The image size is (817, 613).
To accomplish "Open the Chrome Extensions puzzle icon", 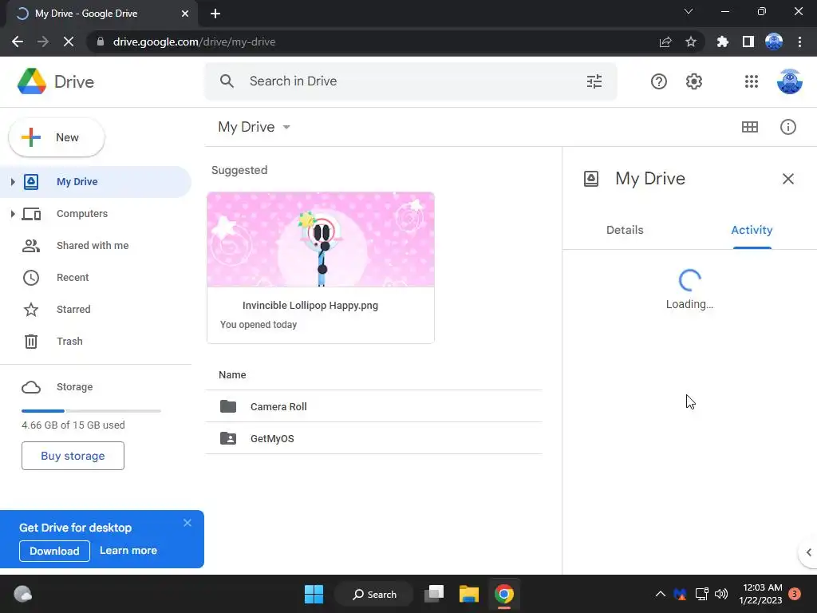I will click(x=722, y=42).
